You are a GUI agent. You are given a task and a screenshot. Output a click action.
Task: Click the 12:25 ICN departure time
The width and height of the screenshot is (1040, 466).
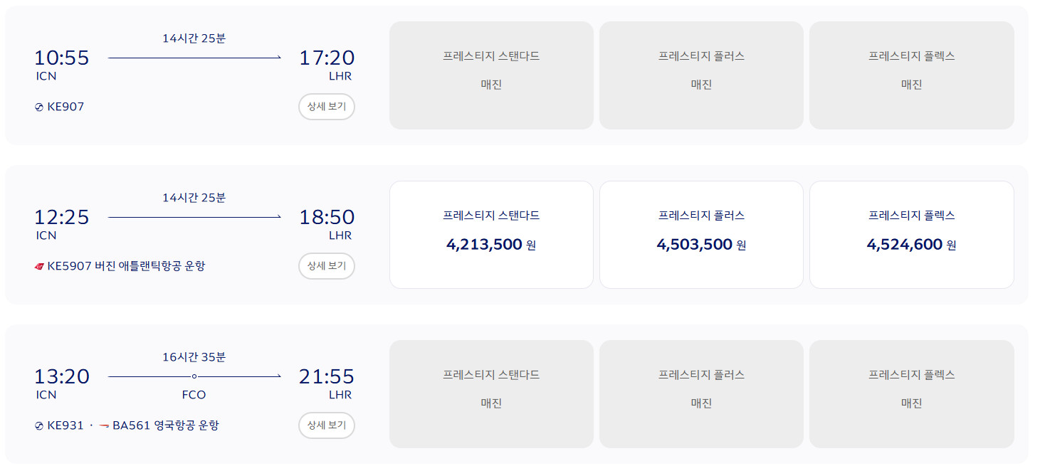click(x=62, y=217)
